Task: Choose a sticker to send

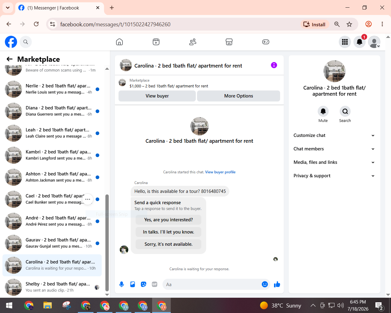Action: click(144, 284)
